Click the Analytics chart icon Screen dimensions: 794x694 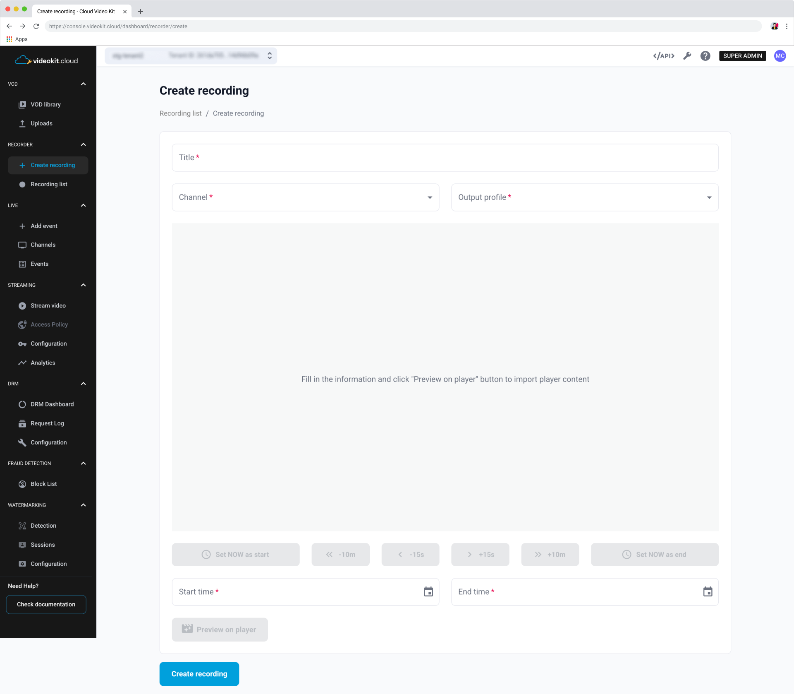22,363
